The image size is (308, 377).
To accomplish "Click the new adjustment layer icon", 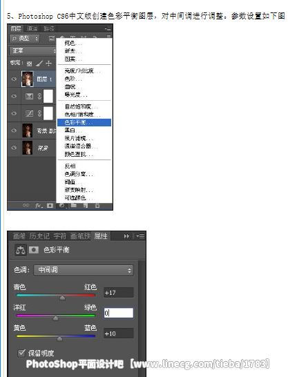I will click(61, 205).
